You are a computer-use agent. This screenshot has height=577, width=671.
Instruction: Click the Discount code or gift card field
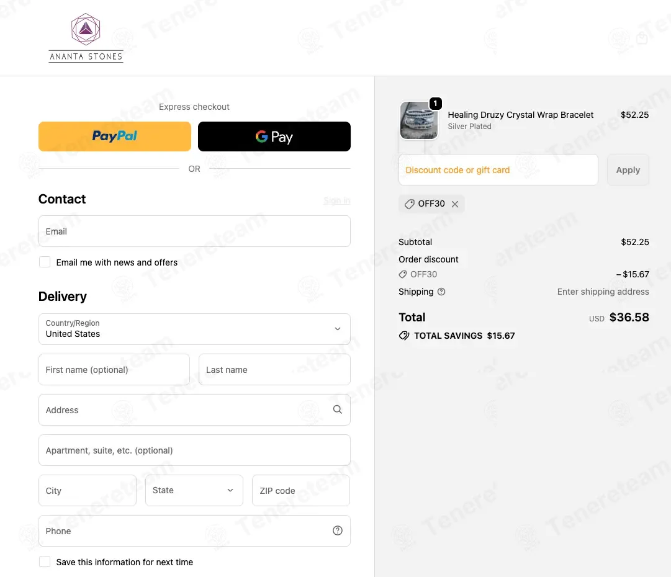498,170
